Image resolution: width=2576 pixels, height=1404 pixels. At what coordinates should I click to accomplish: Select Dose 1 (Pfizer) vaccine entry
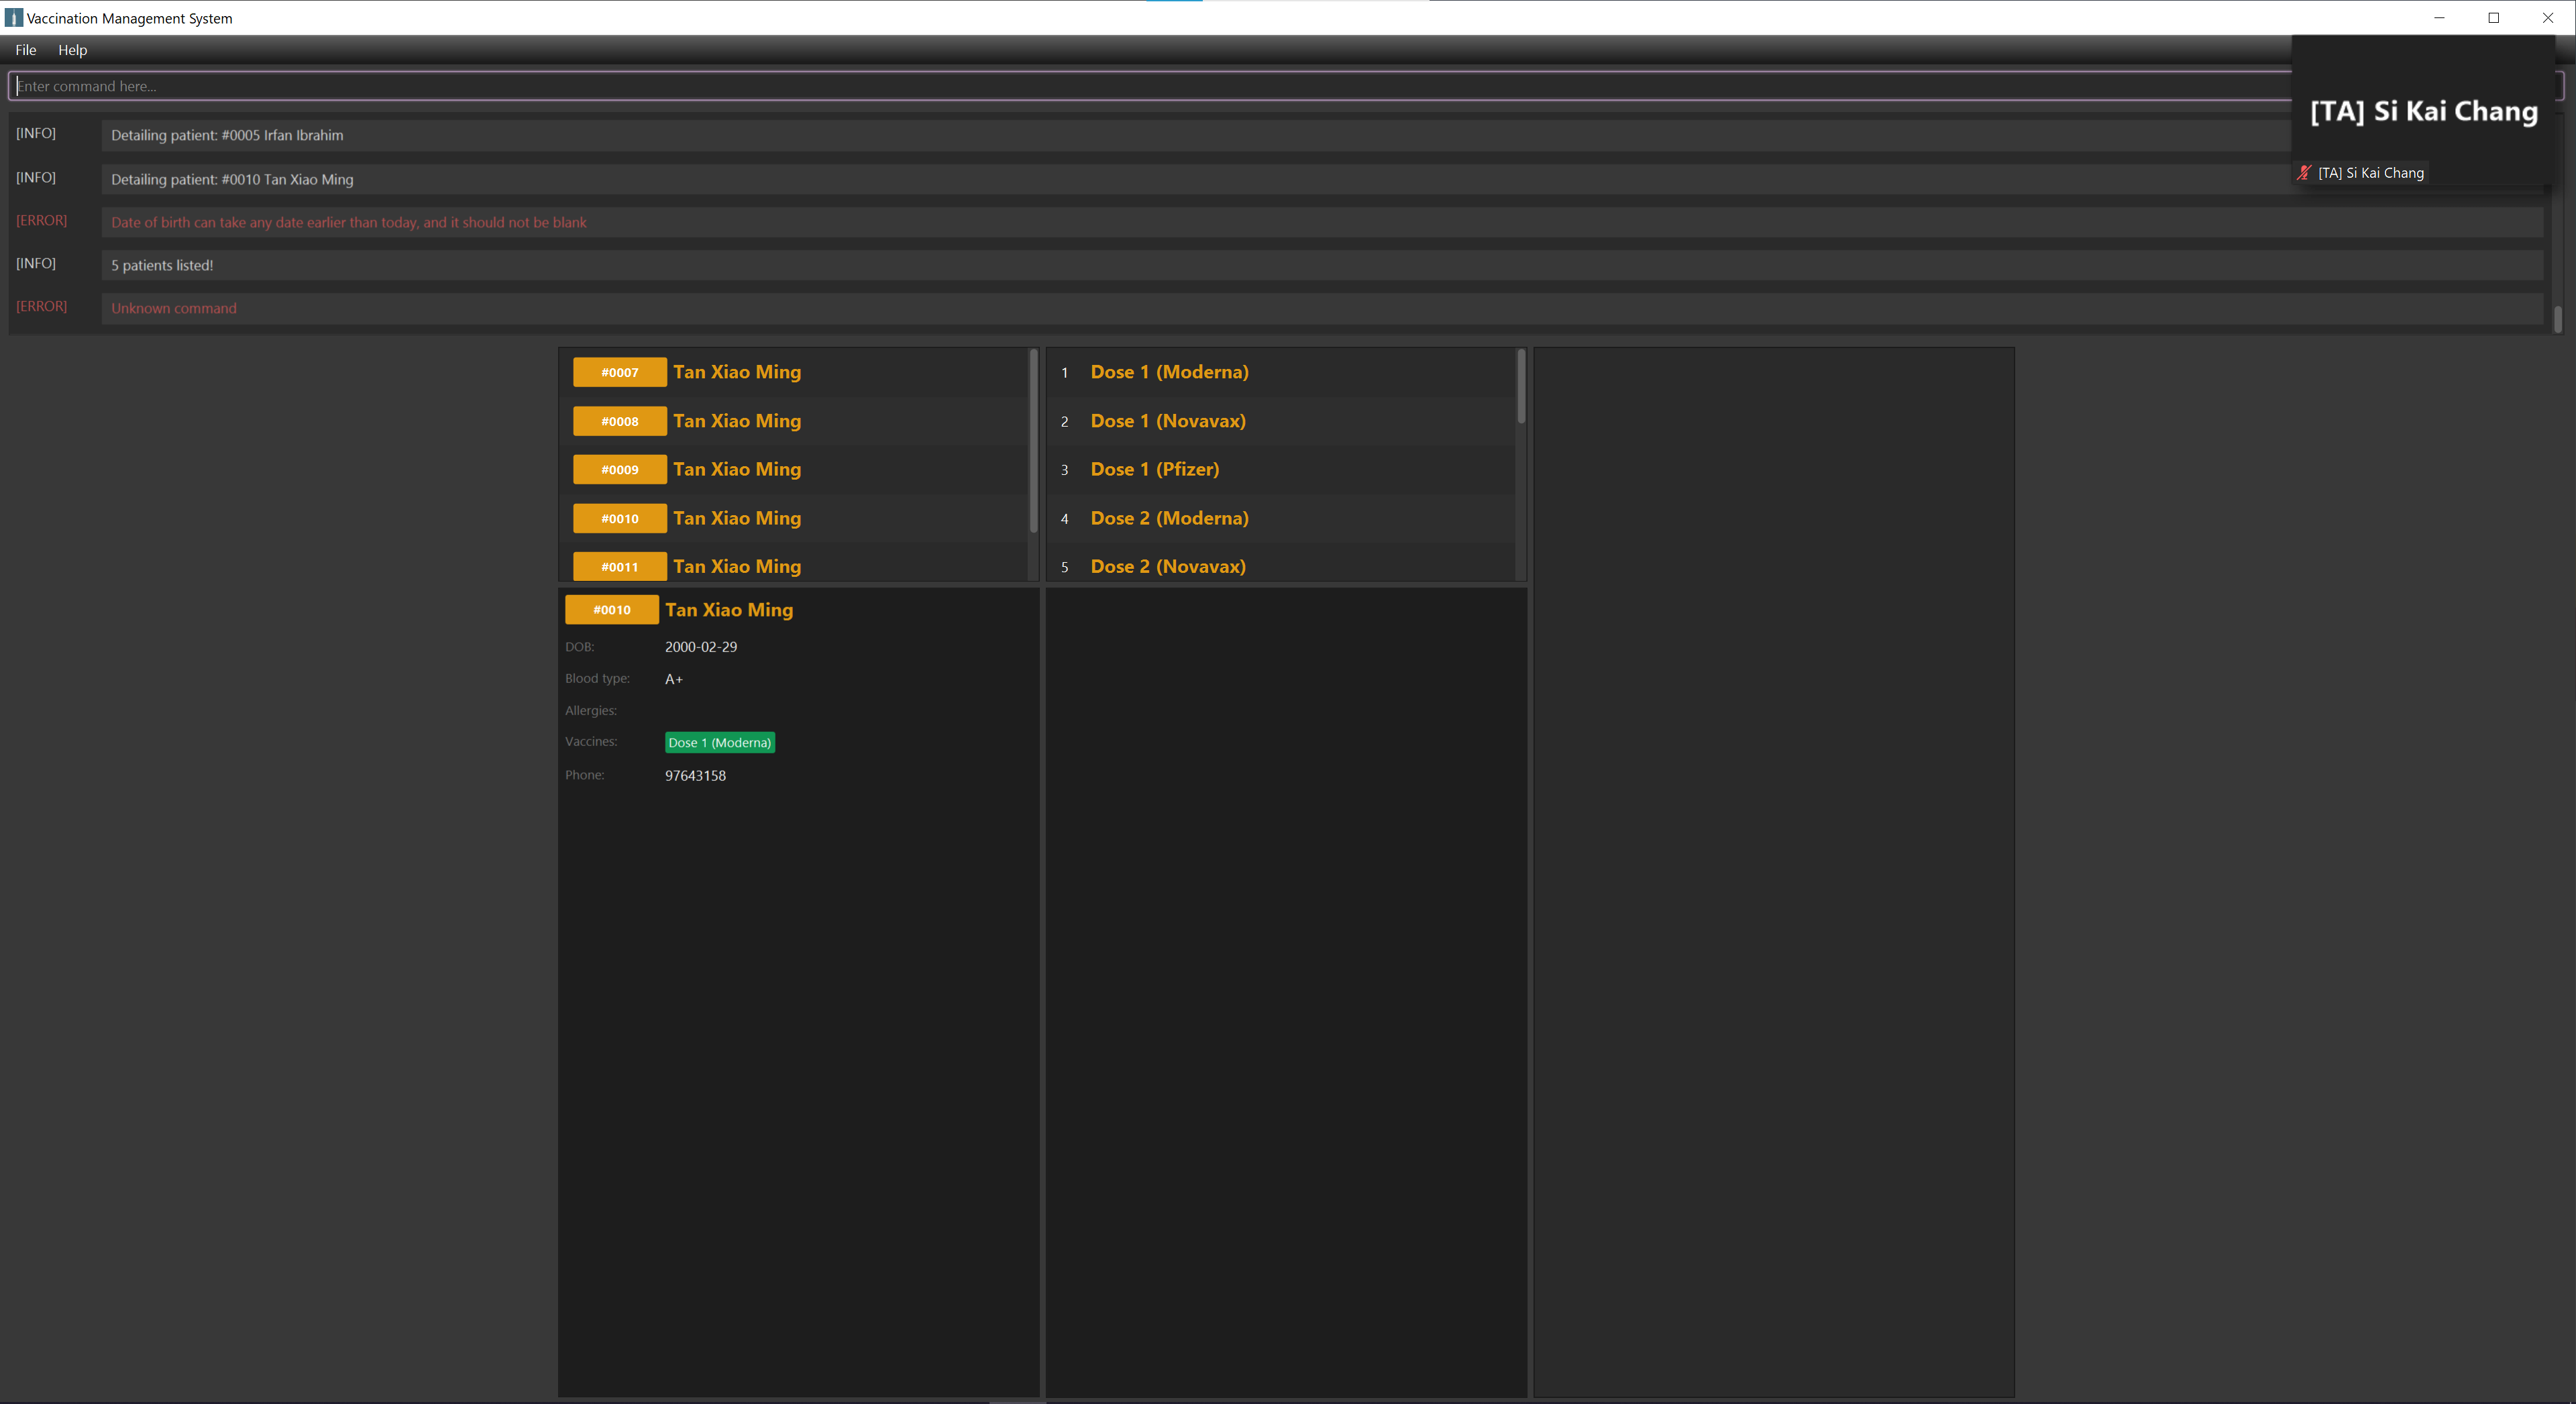click(1154, 469)
